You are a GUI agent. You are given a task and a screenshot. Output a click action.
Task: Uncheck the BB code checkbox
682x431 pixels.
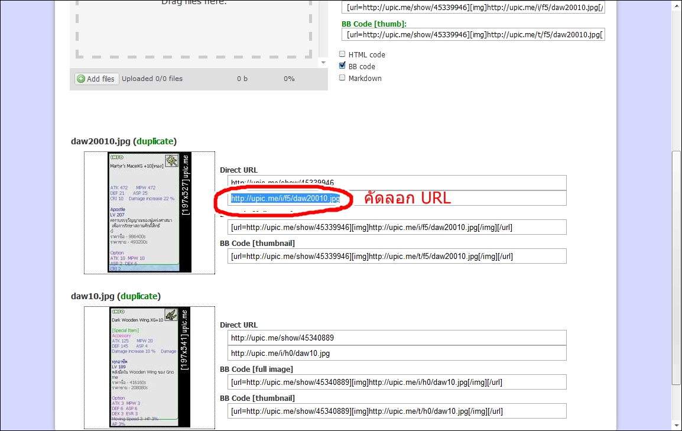tap(342, 66)
